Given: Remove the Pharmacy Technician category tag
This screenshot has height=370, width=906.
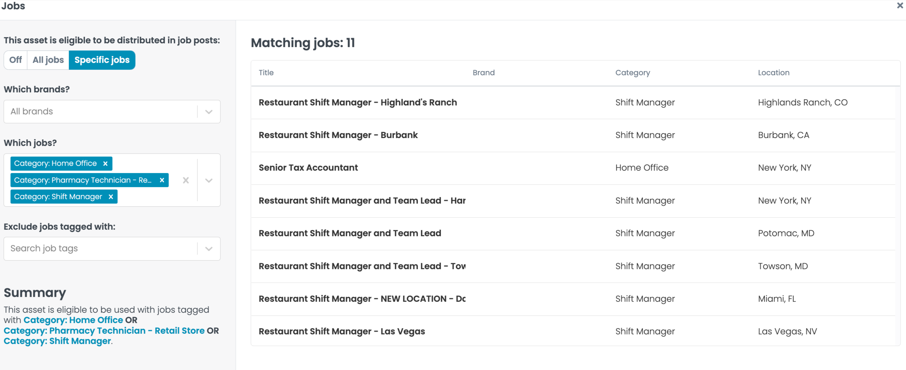Looking at the screenshot, I should click(162, 180).
